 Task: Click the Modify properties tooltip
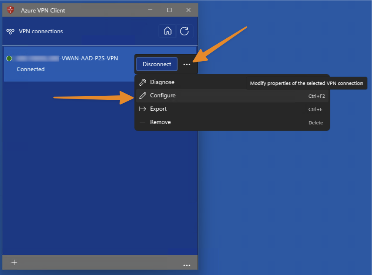click(307, 83)
